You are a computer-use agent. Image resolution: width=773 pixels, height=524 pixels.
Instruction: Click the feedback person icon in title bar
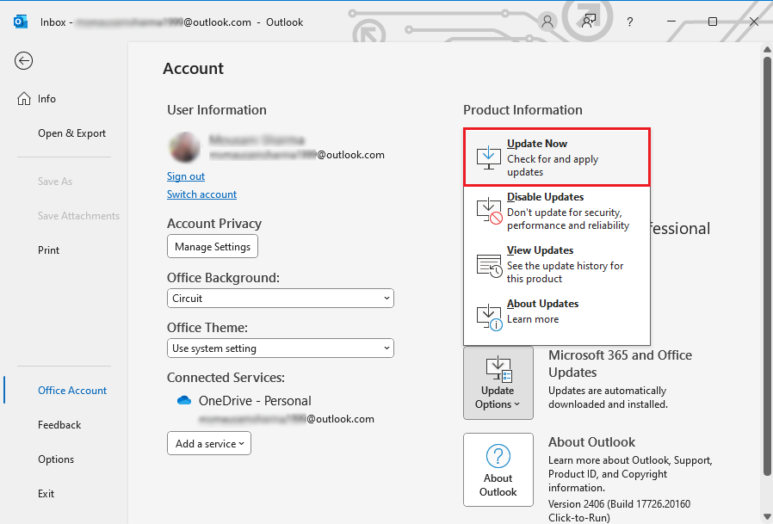click(x=588, y=22)
